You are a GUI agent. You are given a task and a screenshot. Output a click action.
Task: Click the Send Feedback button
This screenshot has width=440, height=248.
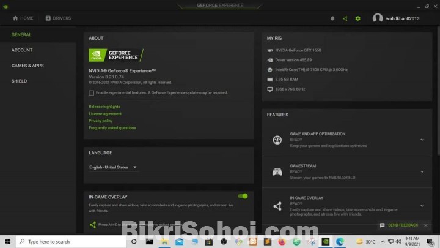pyautogui.click(x=403, y=225)
